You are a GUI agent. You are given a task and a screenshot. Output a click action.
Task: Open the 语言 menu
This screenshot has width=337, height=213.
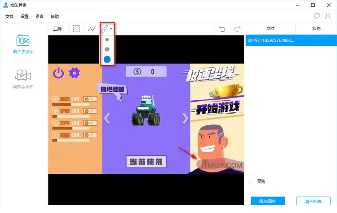click(x=39, y=16)
